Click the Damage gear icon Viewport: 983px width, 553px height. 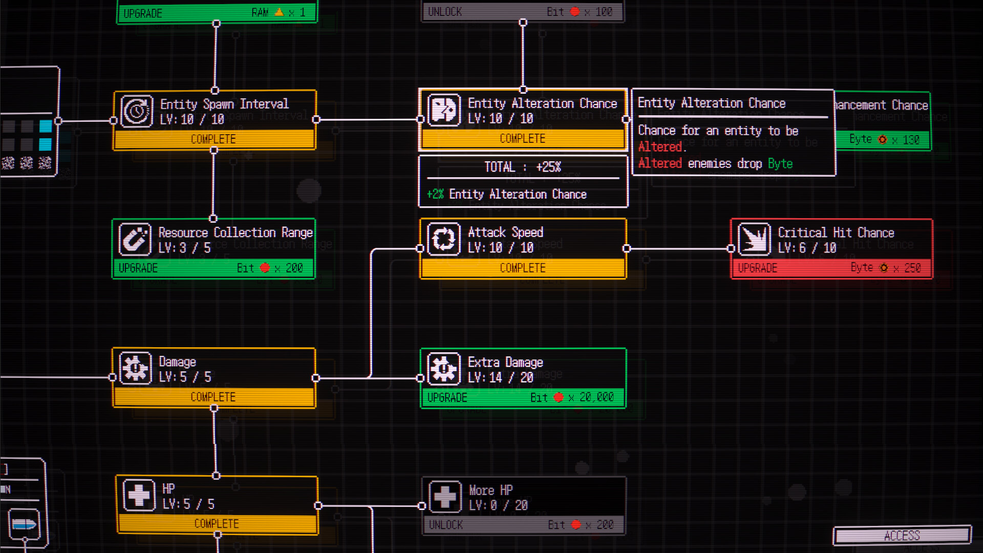135,369
